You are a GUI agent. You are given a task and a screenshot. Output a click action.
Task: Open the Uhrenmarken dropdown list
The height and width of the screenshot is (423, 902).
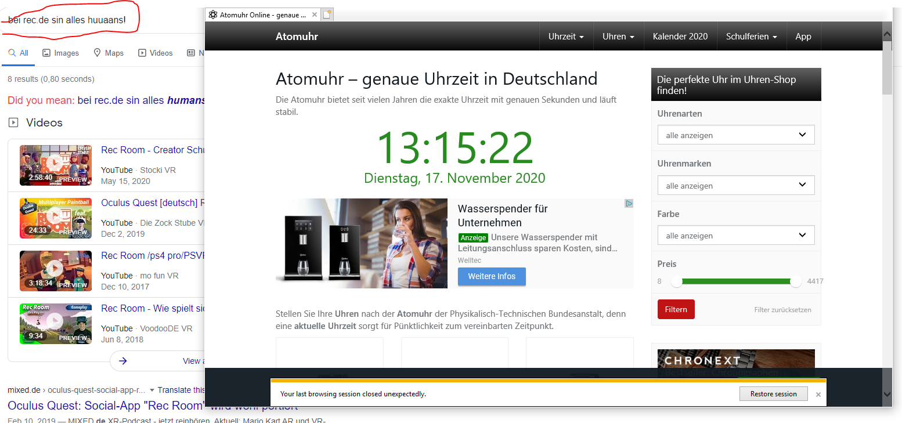tap(735, 186)
